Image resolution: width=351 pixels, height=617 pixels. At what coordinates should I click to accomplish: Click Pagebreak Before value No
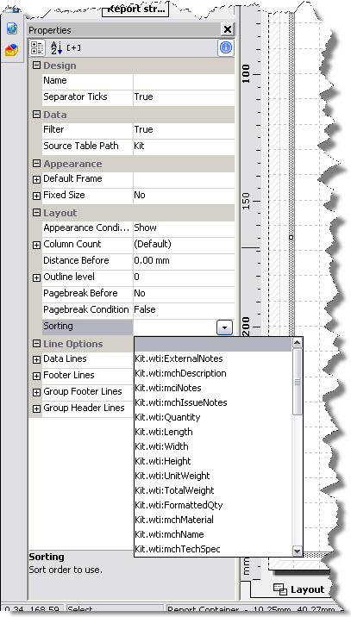(184, 294)
